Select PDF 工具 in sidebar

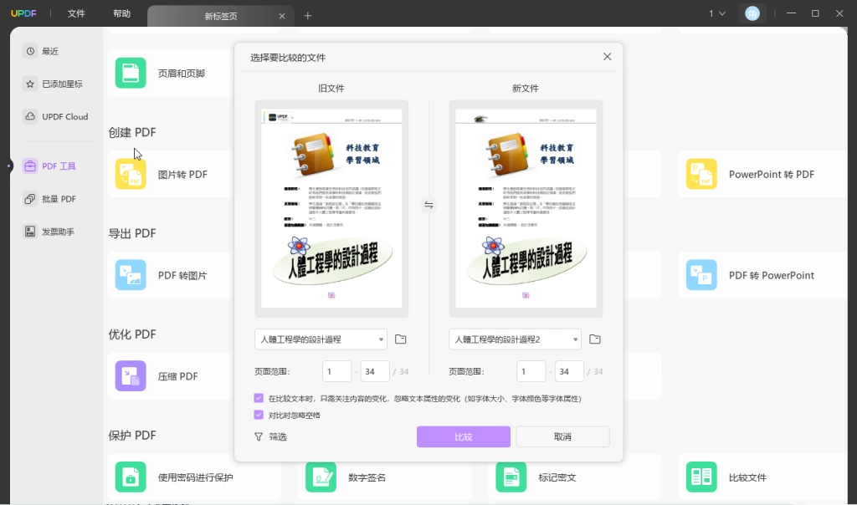[50, 166]
